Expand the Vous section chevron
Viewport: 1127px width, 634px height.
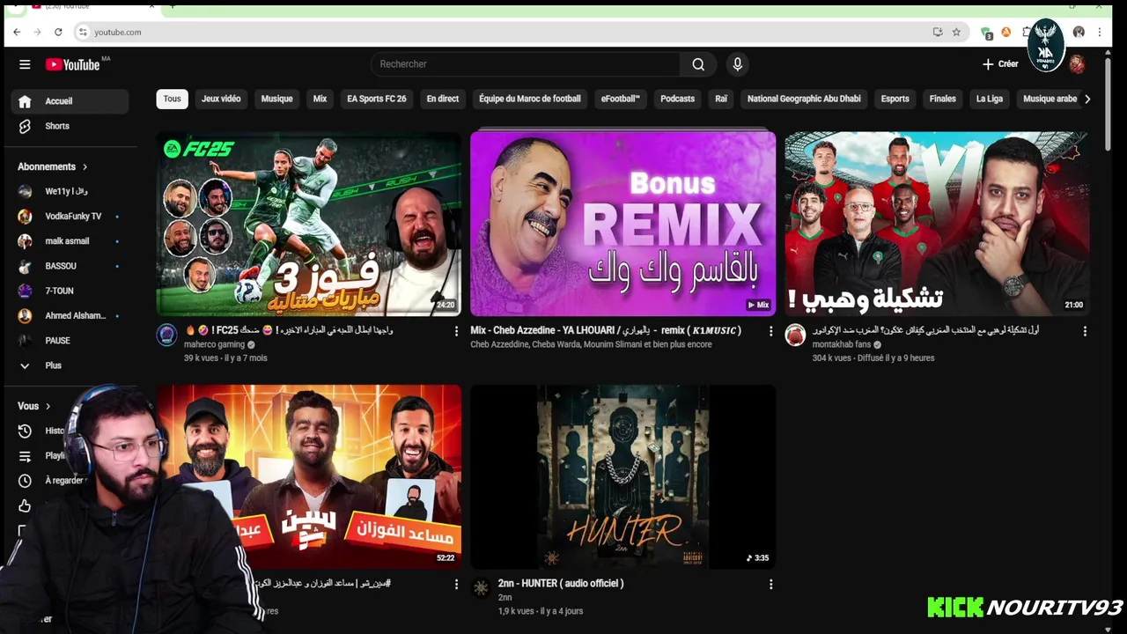48,406
